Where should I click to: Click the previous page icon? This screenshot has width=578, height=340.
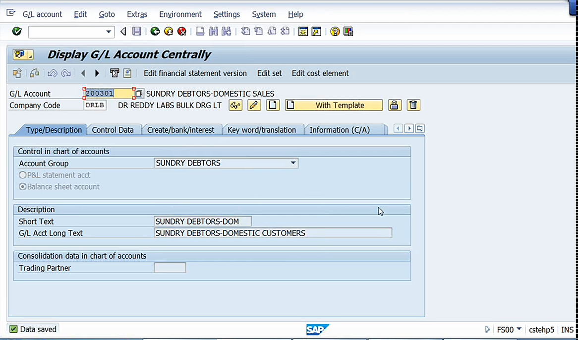pos(258,31)
